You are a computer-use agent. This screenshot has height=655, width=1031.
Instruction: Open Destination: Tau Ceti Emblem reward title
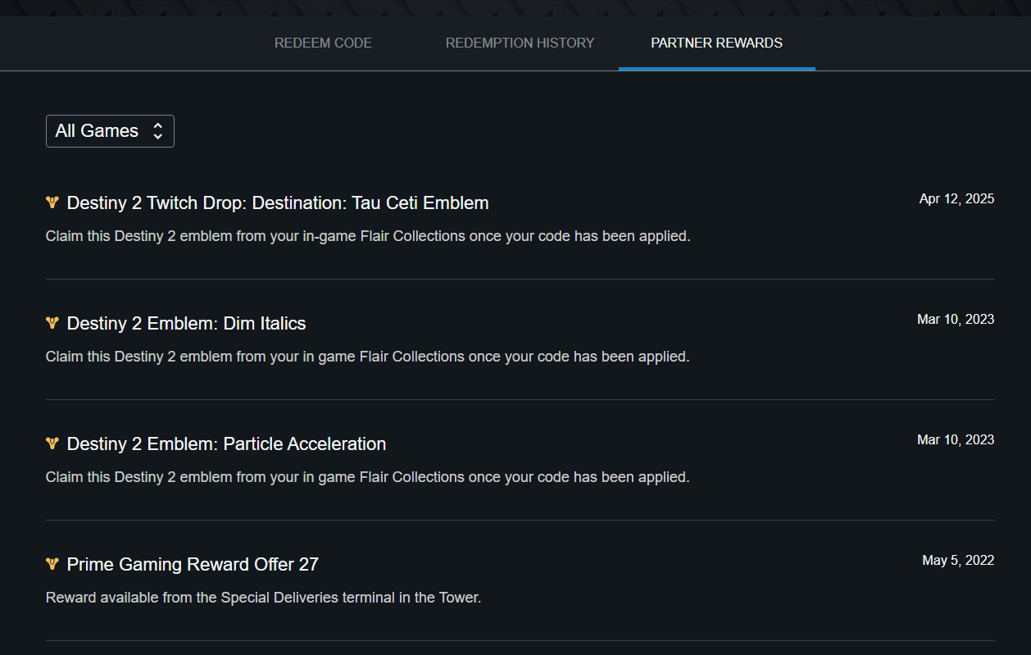pyautogui.click(x=277, y=202)
